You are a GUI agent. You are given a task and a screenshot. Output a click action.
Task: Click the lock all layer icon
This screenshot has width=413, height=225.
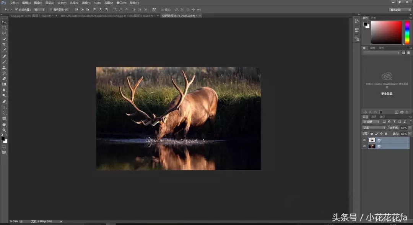(x=386, y=134)
